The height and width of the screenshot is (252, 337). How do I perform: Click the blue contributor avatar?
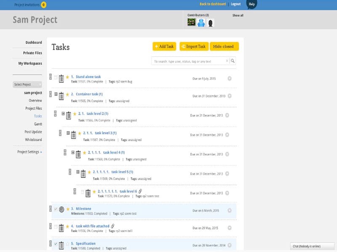click(201, 23)
